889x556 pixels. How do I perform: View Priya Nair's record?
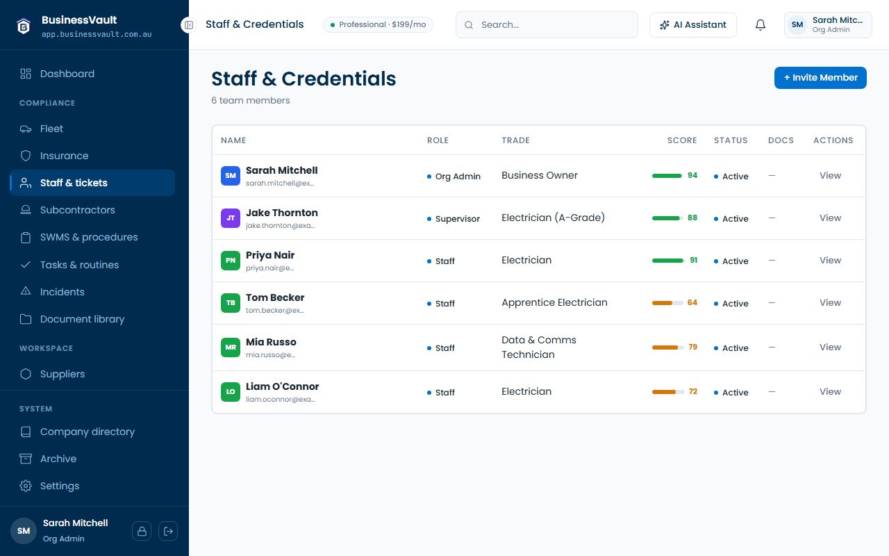830,261
